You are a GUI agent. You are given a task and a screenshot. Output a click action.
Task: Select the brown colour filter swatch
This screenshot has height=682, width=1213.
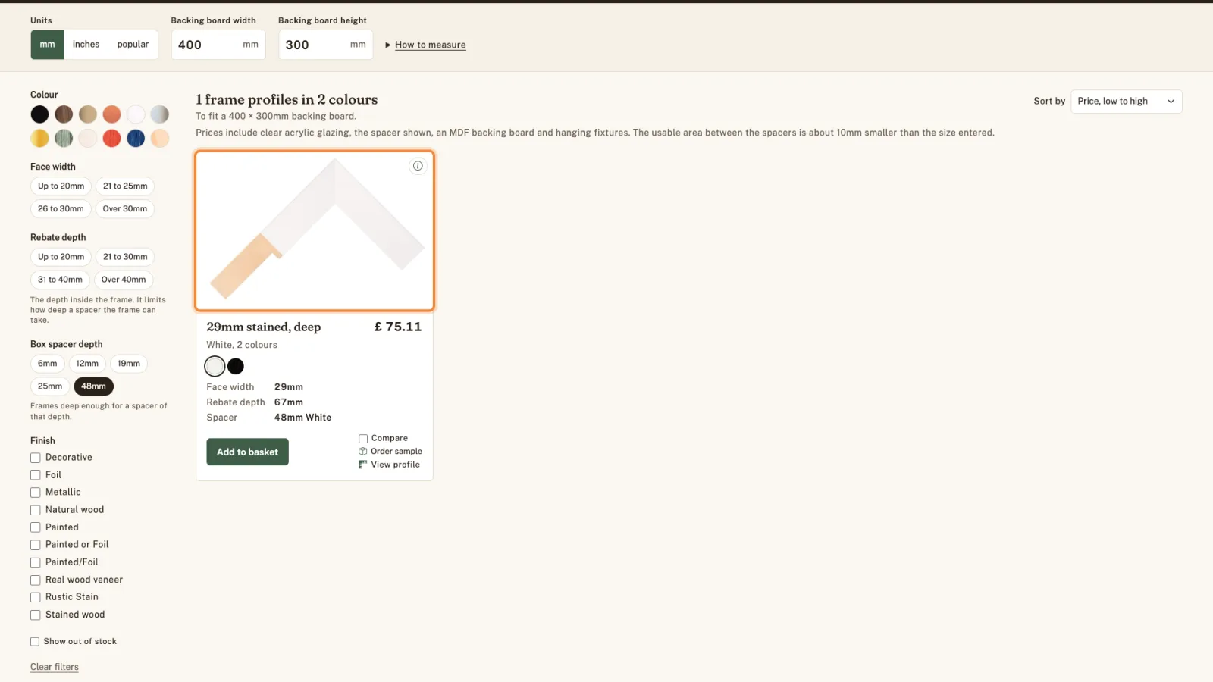pos(64,114)
